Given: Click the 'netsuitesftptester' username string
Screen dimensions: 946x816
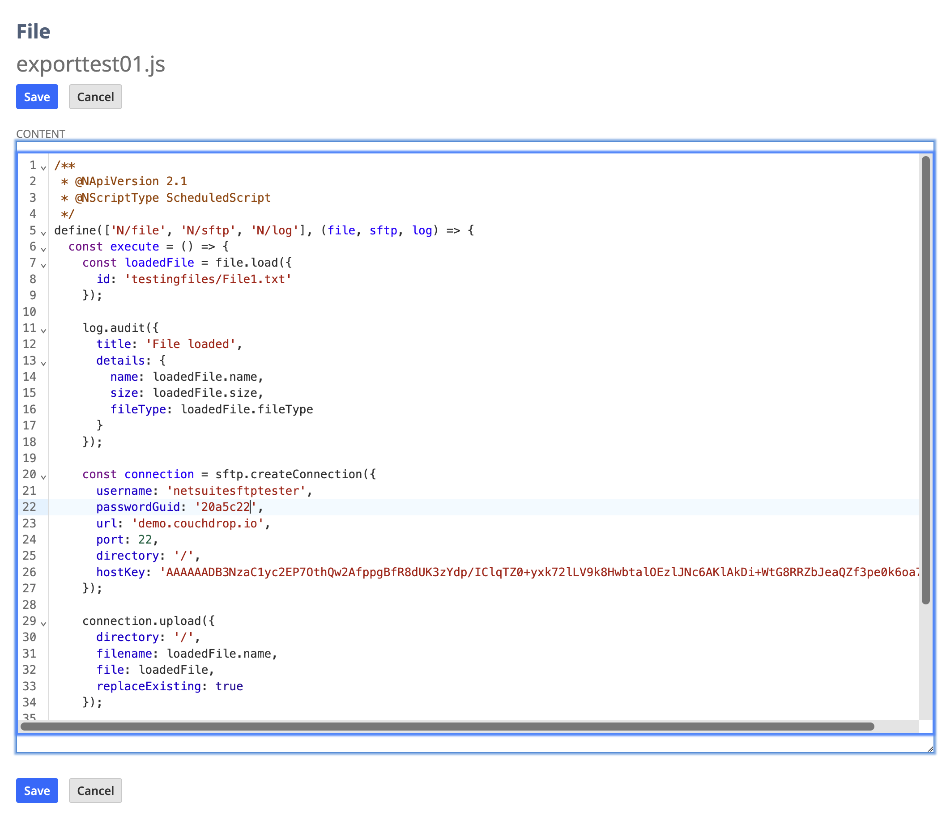Looking at the screenshot, I should tap(236, 491).
